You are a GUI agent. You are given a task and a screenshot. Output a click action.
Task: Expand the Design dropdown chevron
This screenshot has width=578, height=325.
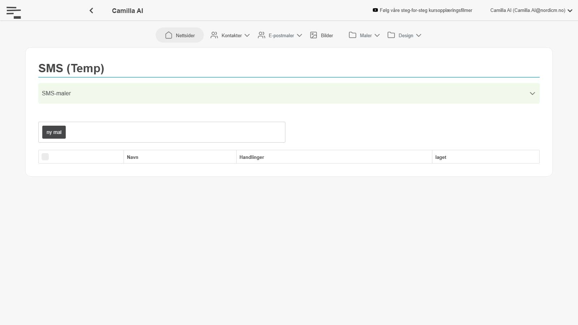click(419, 35)
